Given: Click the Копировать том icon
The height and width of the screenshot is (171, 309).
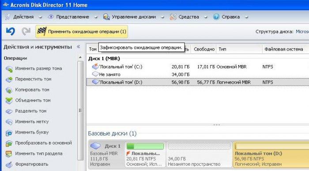Looking at the screenshot, I should 9,90.
